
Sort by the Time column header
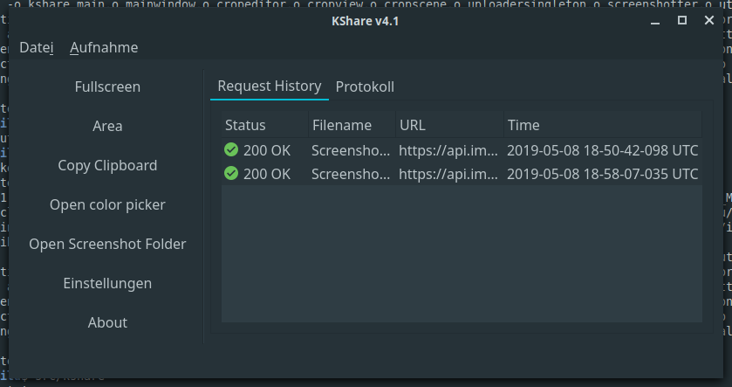[523, 125]
